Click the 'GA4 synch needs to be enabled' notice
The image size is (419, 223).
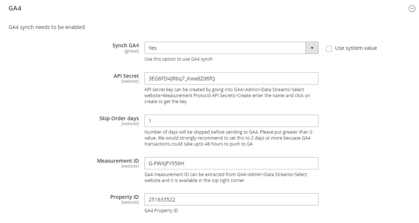[x=47, y=27]
